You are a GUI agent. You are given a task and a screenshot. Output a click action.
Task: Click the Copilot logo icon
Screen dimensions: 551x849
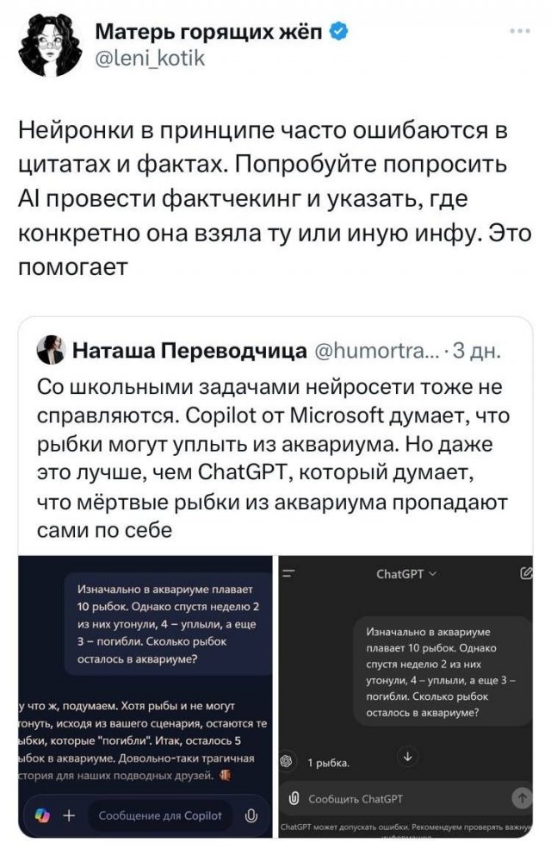(x=40, y=815)
